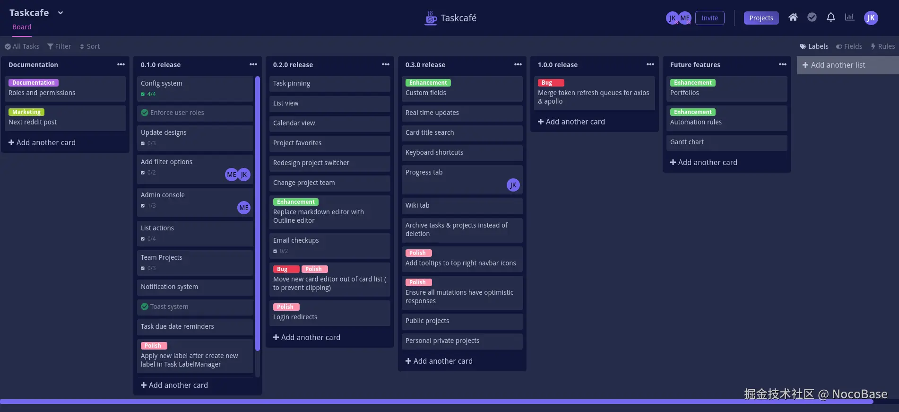This screenshot has width=899, height=412.
Task: Click checklist 0/3 badge on Update designs
Action: (148, 143)
